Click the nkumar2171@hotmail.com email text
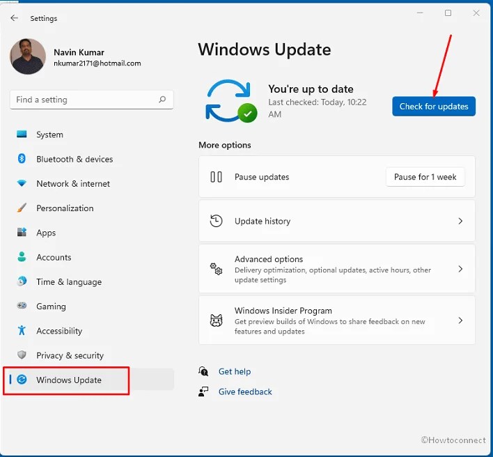Image resolution: width=493 pixels, height=457 pixels. click(x=97, y=63)
